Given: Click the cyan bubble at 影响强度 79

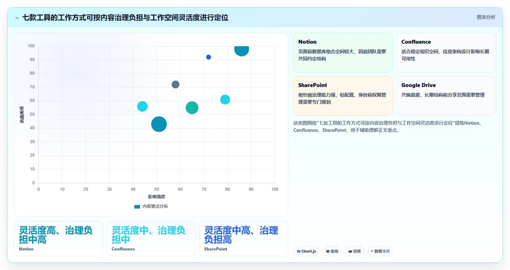Looking at the screenshot, I should [x=225, y=99].
